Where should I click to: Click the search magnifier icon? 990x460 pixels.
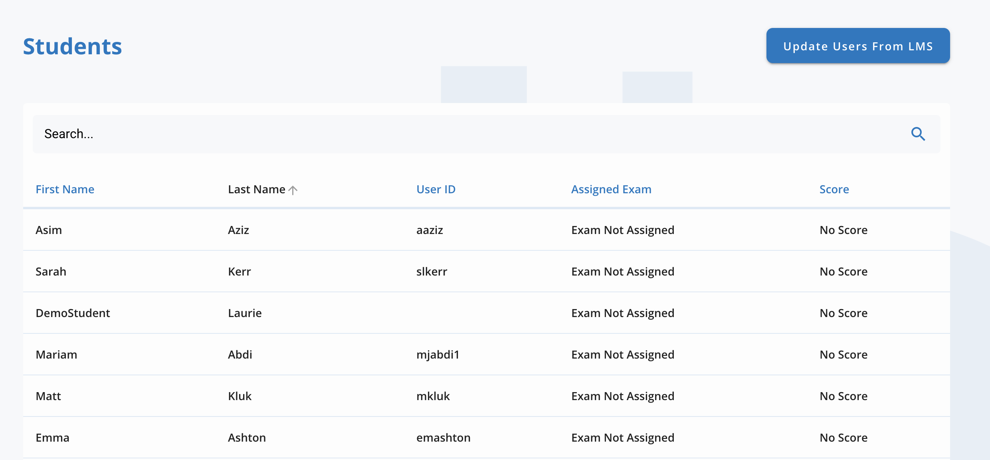tap(918, 134)
